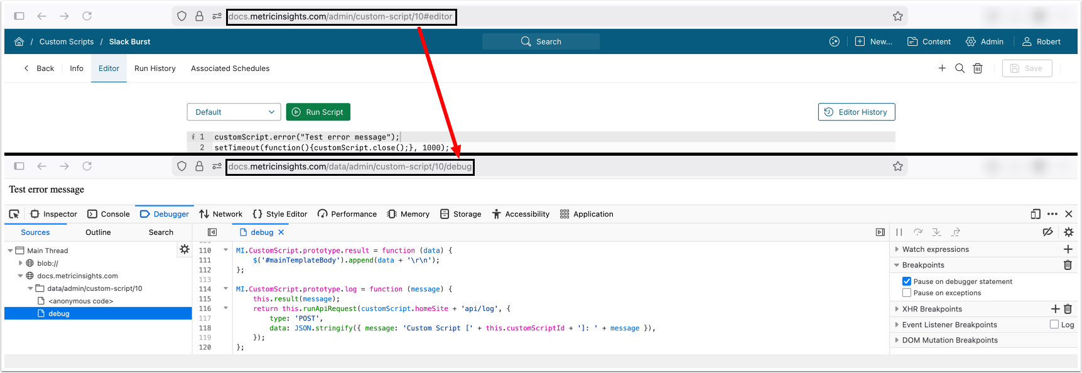Image resolution: width=1082 pixels, height=373 pixels.
Task: Add a watch expression with plus icon
Action: click(x=1068, y=249)
